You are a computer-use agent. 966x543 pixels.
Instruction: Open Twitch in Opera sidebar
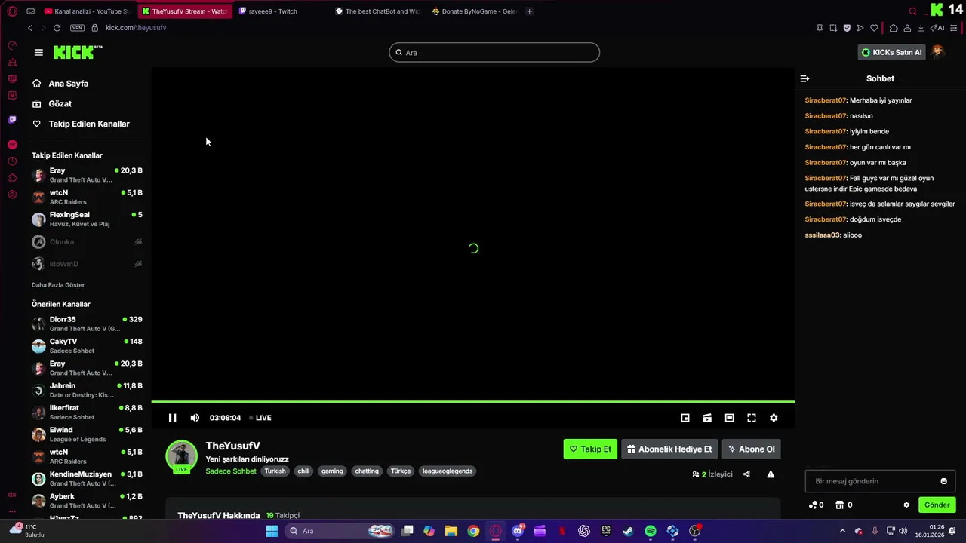[12, 120]
